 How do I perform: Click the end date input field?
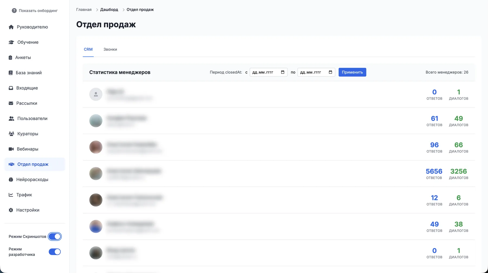(316, 72)
